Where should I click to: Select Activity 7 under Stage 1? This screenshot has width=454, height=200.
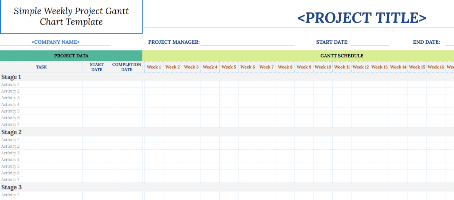pos(10,125)
